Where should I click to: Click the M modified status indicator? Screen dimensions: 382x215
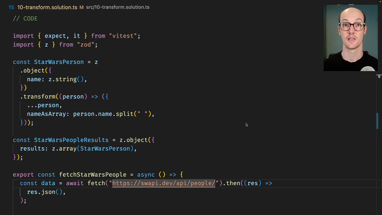pyautogui.click(x=81, y=7)
